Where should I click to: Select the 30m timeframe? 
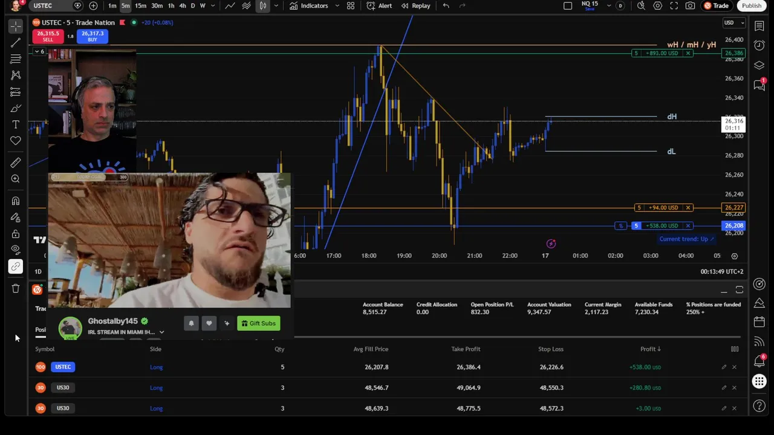(x=157, y=5)
